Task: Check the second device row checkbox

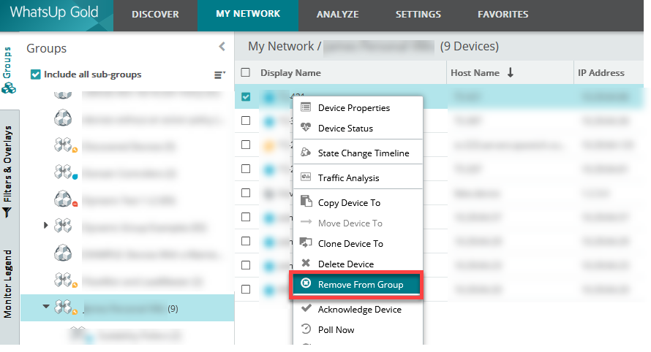Action: pyautogui.click(x=246, y=120)
